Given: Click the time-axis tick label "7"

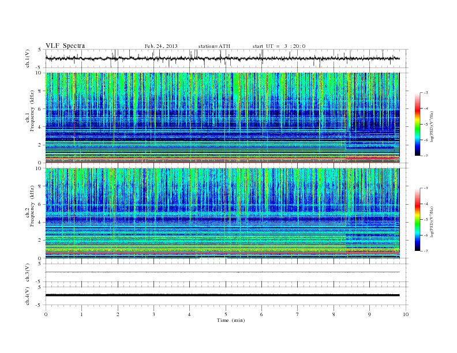Looking at the screenshot, I should pyautogui.click(x=298, y=314).
